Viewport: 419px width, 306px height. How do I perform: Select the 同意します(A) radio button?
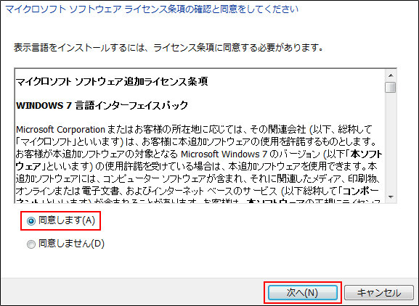(31, 221)
